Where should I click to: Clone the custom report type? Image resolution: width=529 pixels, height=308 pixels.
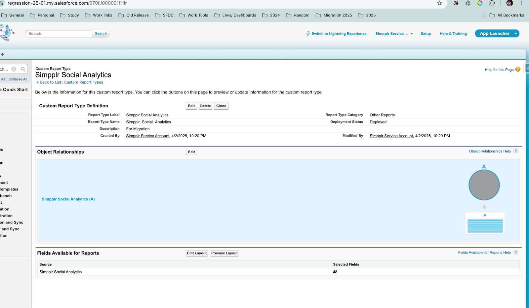point(221,106)
